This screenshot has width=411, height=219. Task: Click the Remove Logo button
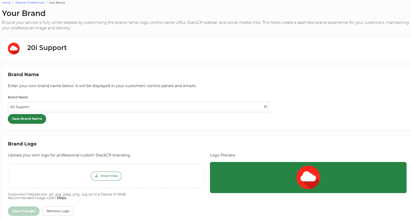tap(58, 211)
